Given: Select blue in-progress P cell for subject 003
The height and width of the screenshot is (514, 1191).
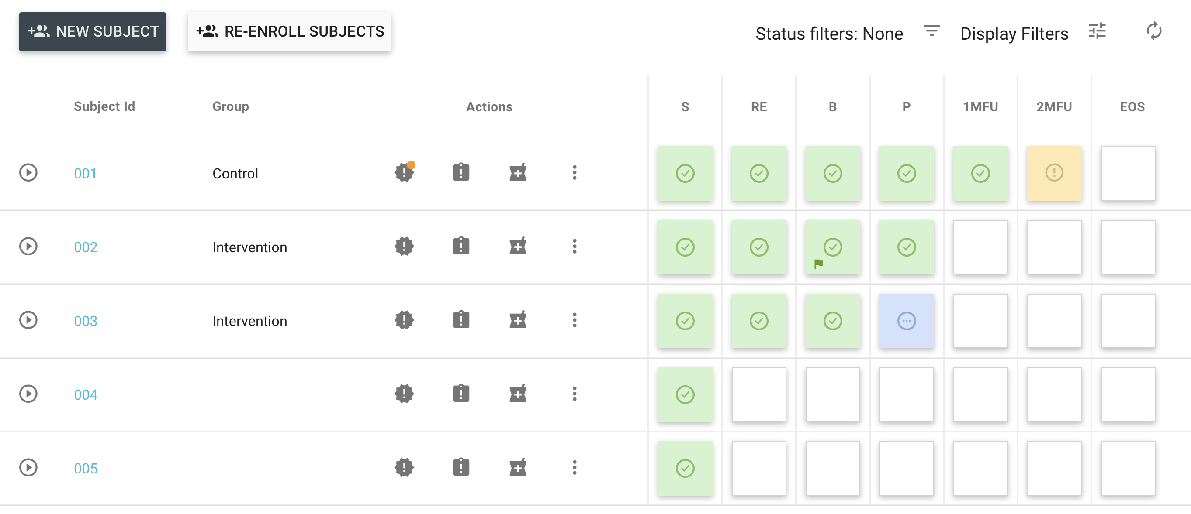Looking at the screenshot, I should click(x=906, y=321).
